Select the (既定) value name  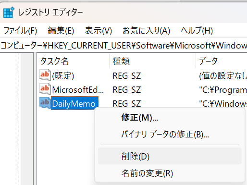coord(63,76)
